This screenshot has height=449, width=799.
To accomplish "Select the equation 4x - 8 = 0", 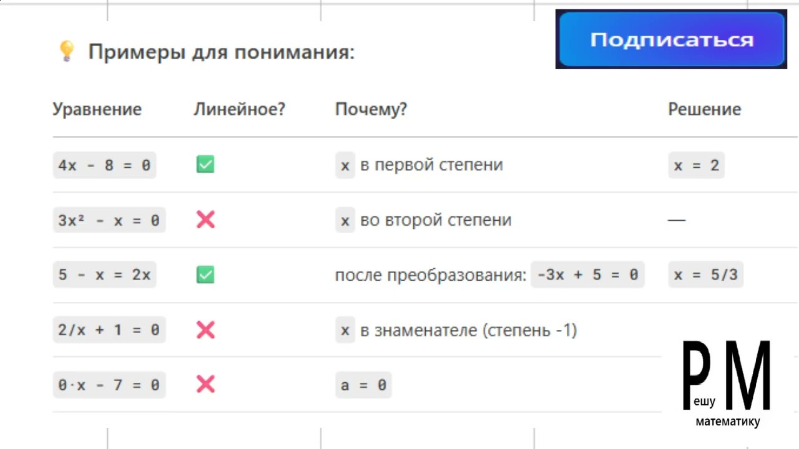I will tap(104, 165).
